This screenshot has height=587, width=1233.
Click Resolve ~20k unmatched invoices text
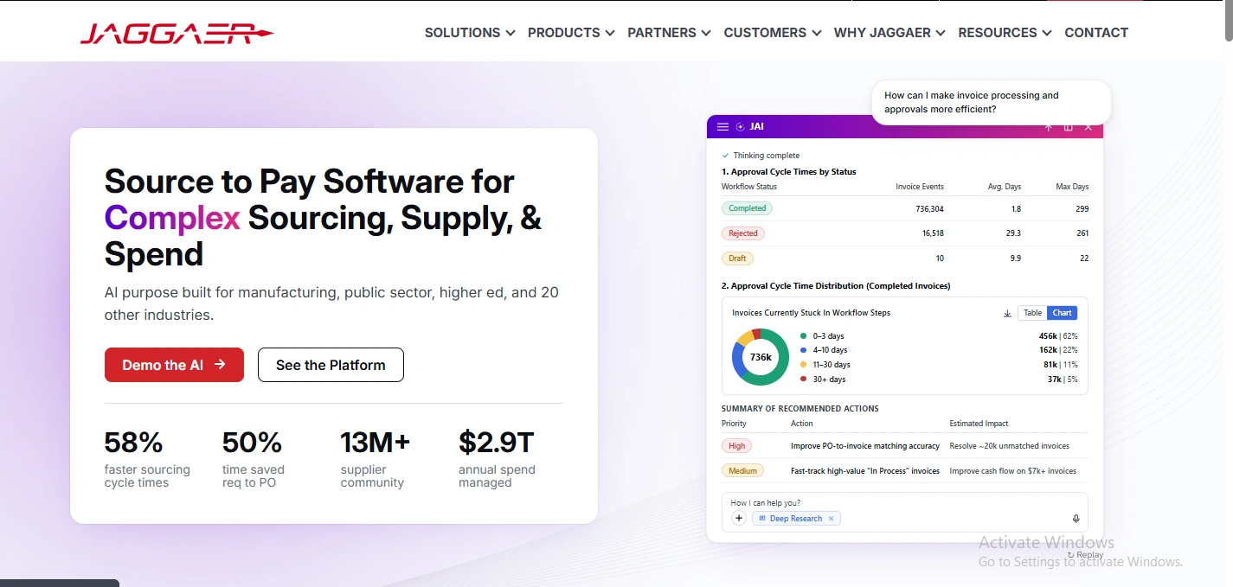pos(1010,446)
